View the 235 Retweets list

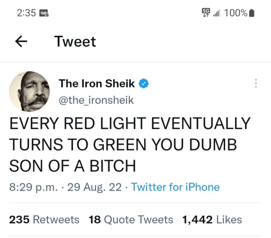(44, 219)
